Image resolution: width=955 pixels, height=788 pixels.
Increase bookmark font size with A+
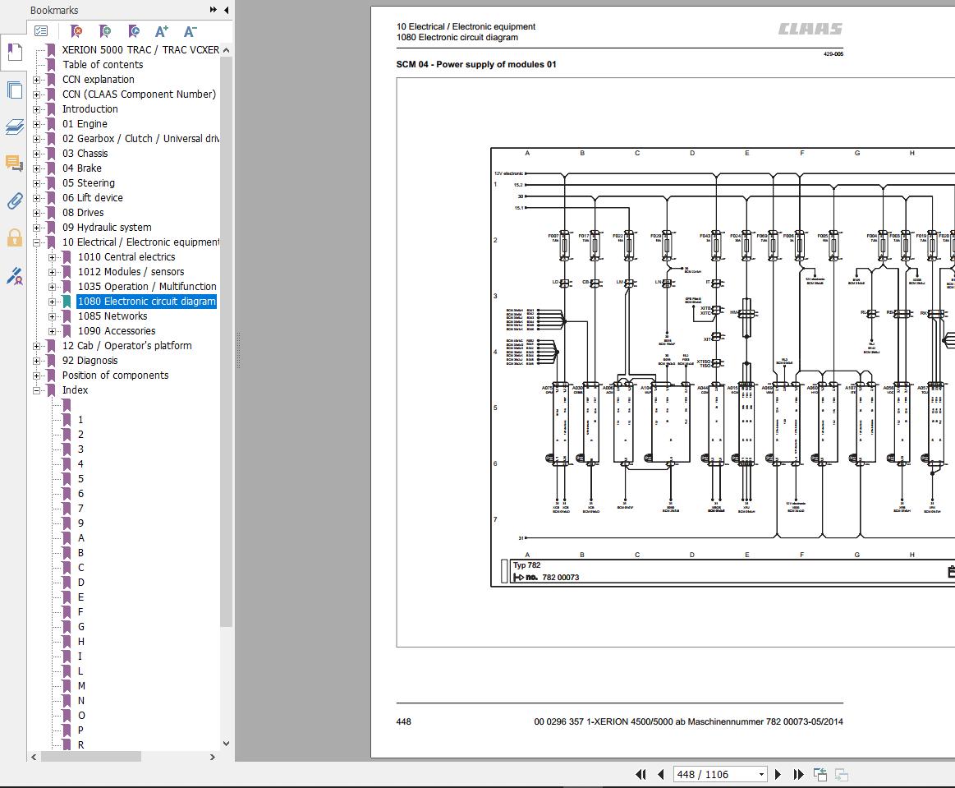[162, 31]
